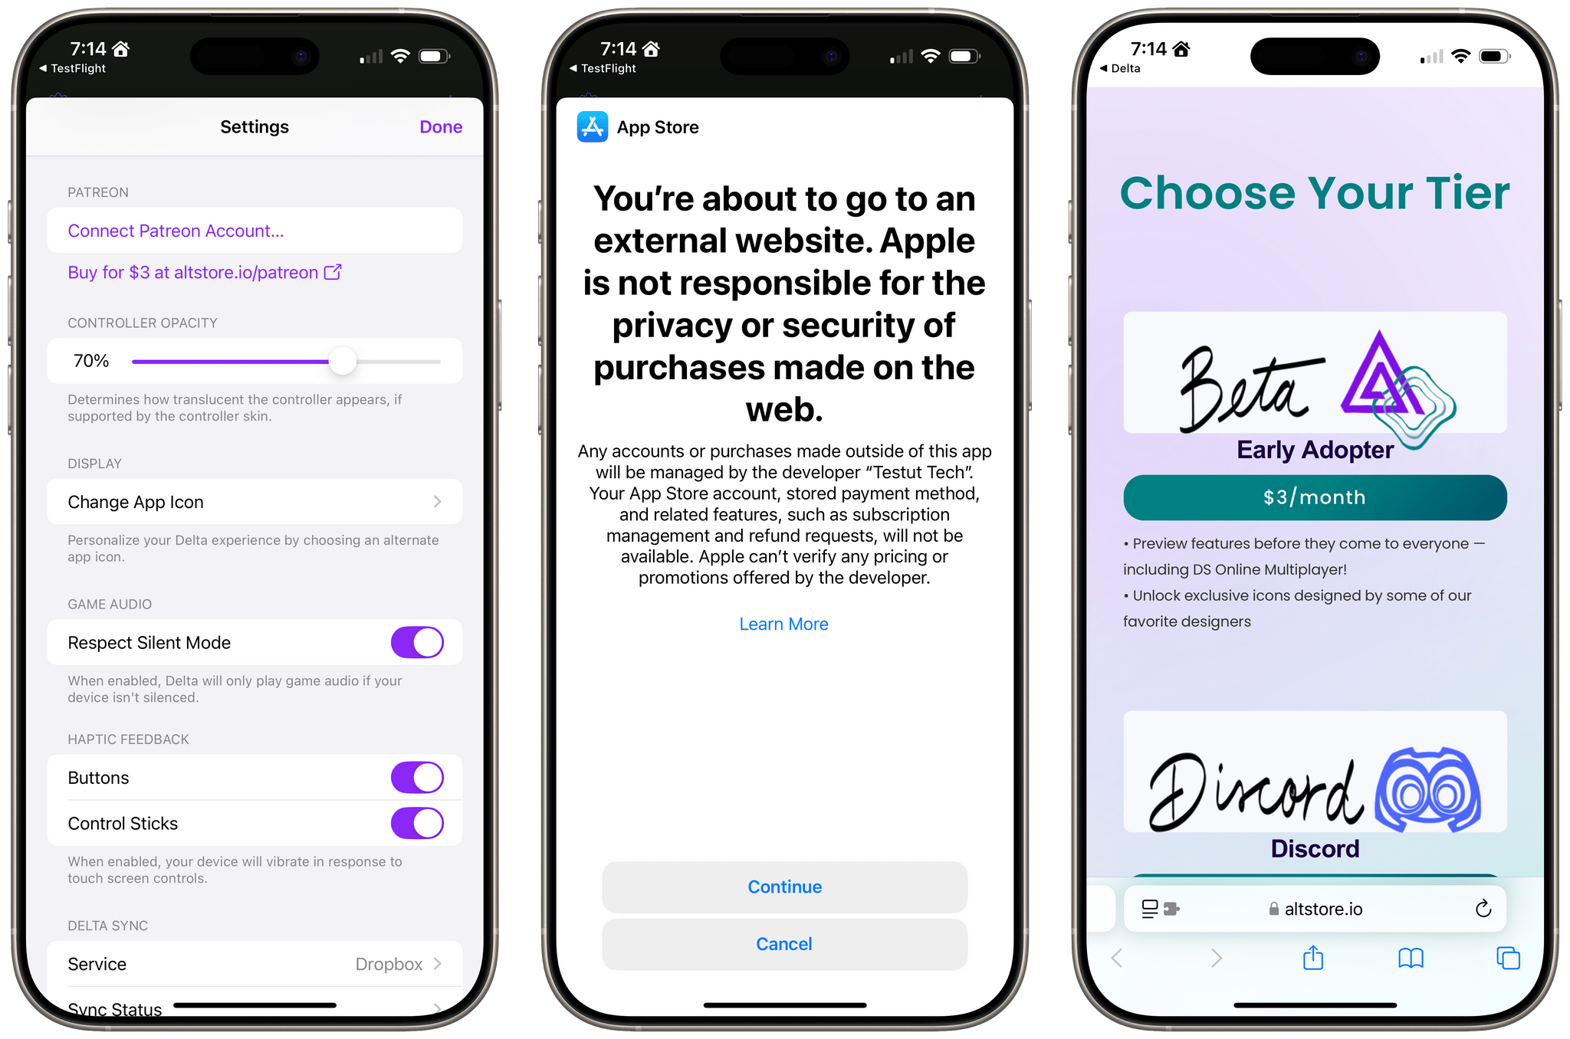Toggle Control Sticks haptic feedback switch

coord(419,824)
